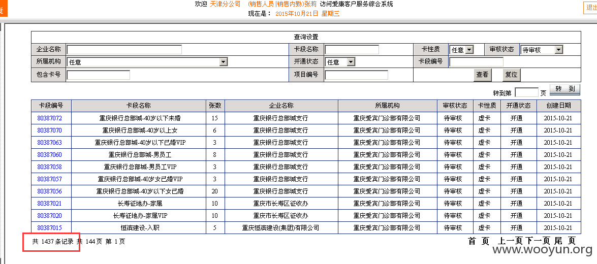Click the 所属机构 column header
Screen dimensions: 597x264
point(387,106)
